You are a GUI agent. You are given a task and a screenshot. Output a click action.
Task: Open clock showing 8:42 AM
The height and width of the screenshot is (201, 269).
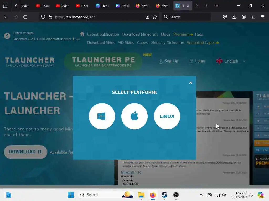239,195
